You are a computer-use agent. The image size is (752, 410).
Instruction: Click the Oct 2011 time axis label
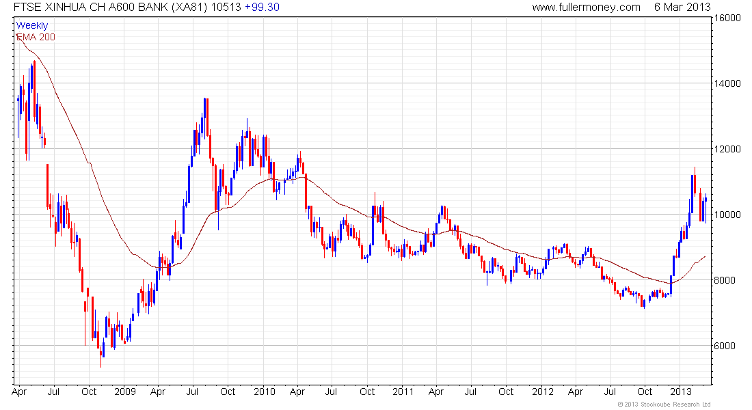click(506, 392)
